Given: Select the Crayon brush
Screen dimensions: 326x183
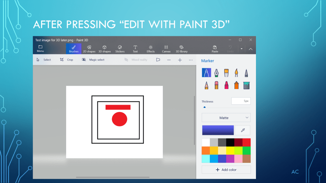Looking at the screenshot, I should 226,85.
